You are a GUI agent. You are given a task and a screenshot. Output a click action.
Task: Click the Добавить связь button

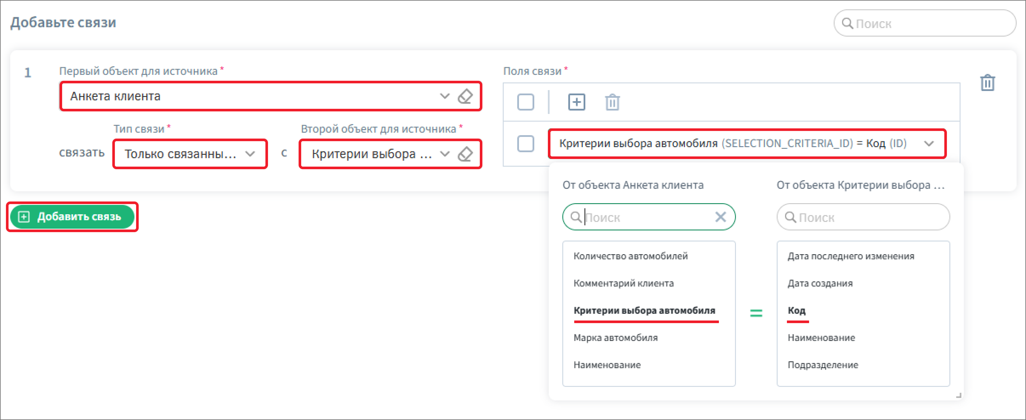(x=72, y=217)
